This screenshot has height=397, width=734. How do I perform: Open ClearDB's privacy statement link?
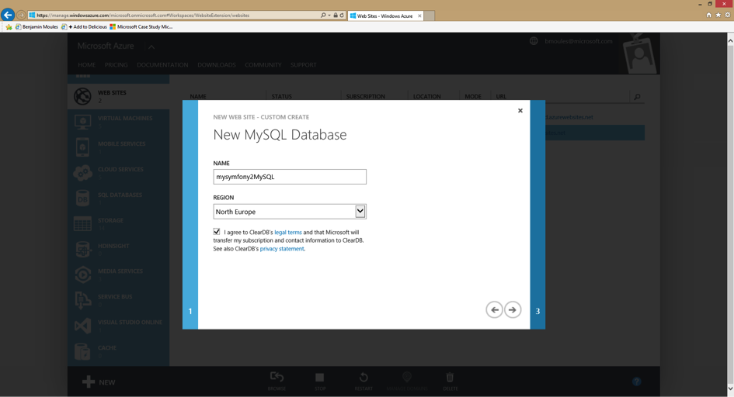coord(282,249)
